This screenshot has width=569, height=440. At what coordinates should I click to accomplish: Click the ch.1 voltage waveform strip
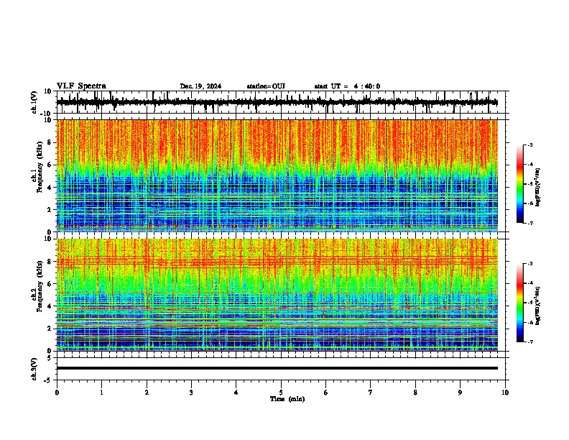coord(277,102)
